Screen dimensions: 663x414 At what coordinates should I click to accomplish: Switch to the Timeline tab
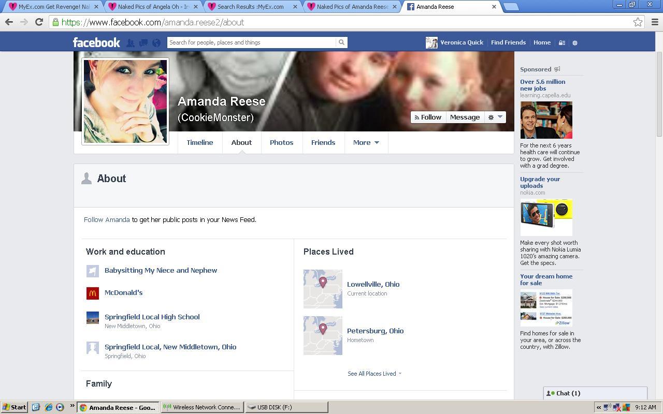point(200,142)
